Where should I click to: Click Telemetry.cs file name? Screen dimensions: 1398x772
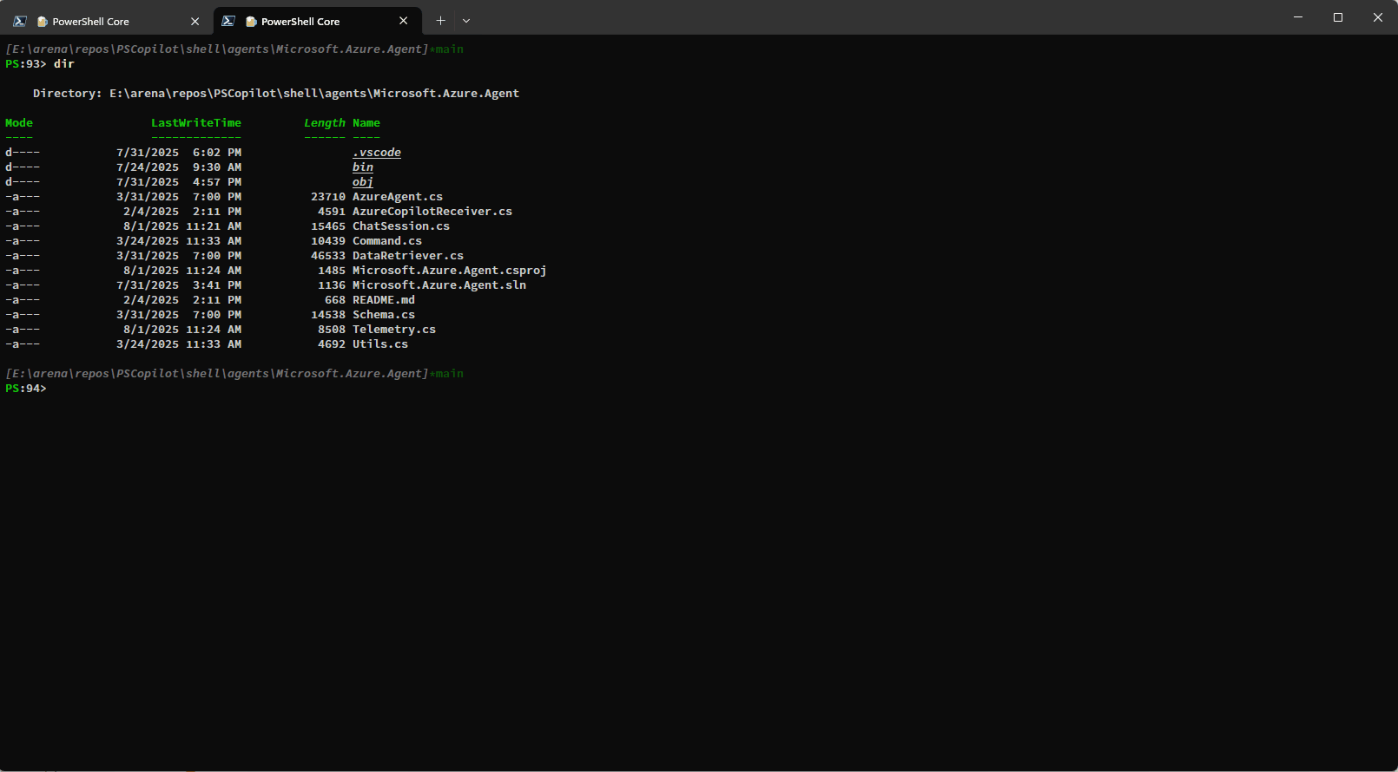point(394,330)
